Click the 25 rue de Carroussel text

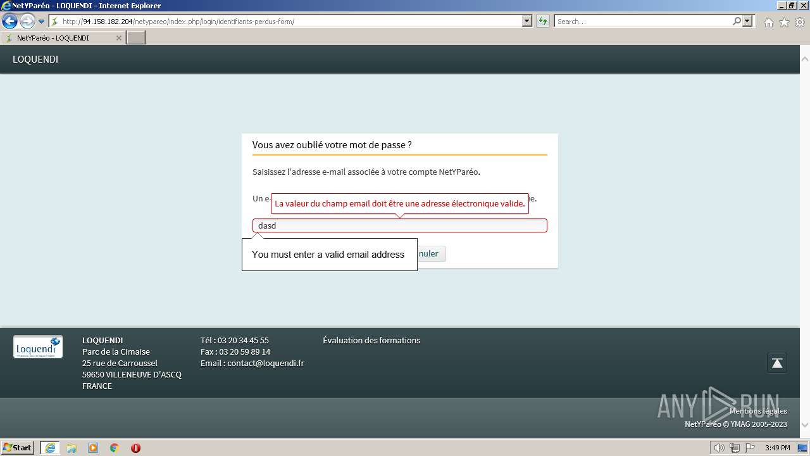click(120, 363)
